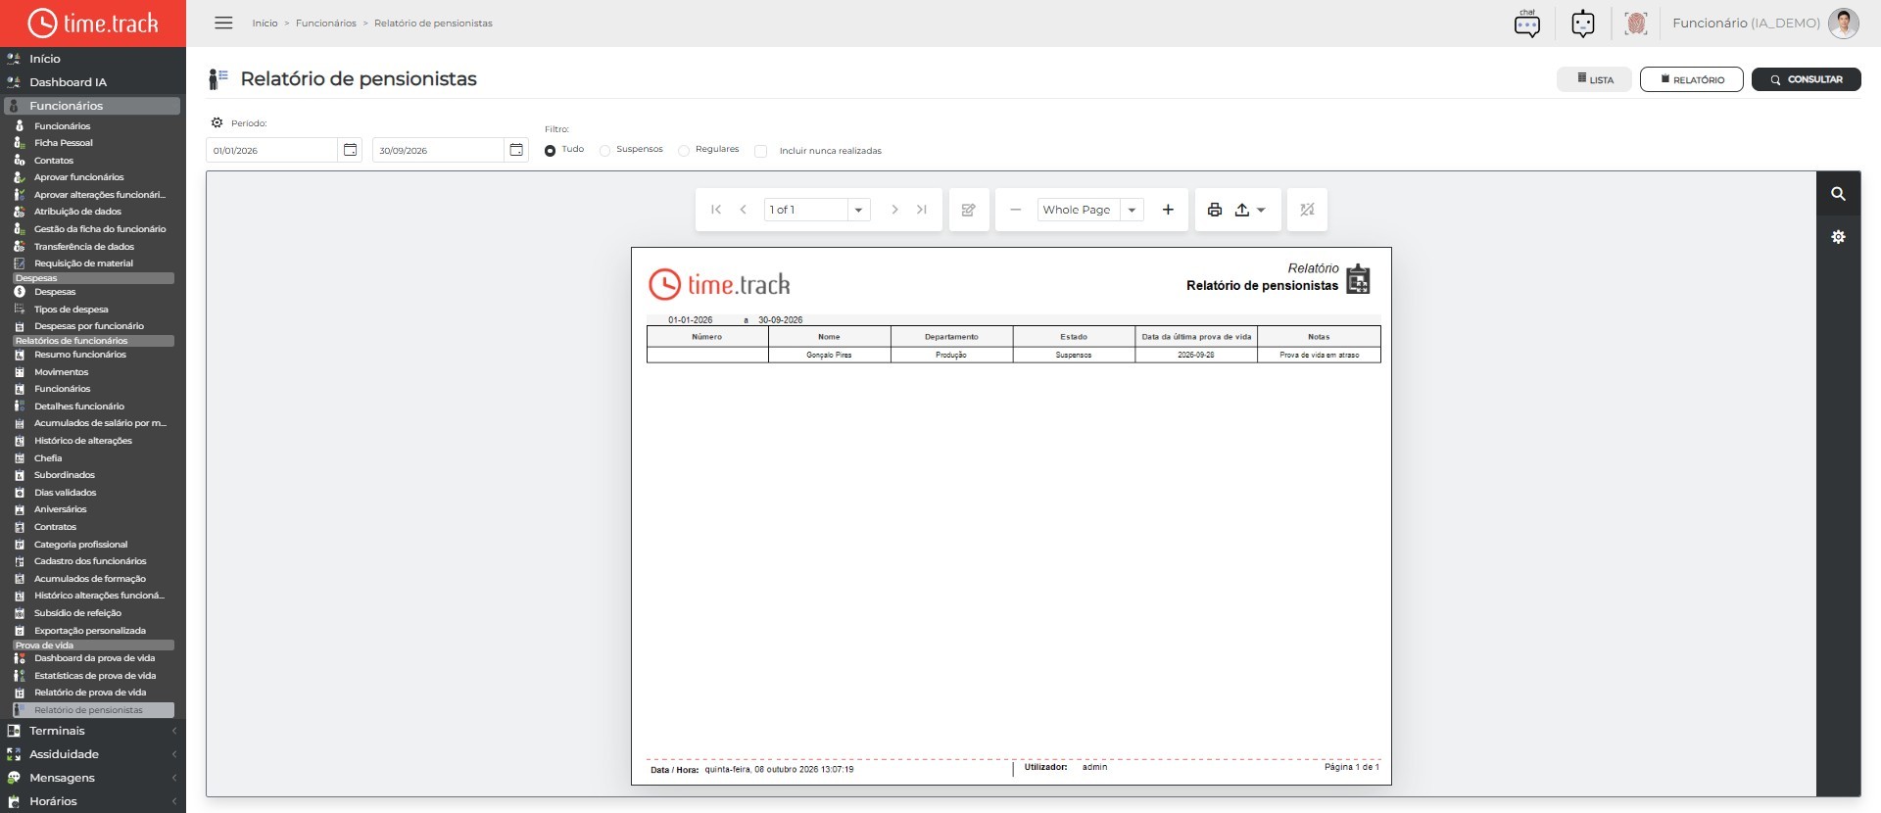Switch to LISTA view button

pyautogui.click(x=1594, y=79)
